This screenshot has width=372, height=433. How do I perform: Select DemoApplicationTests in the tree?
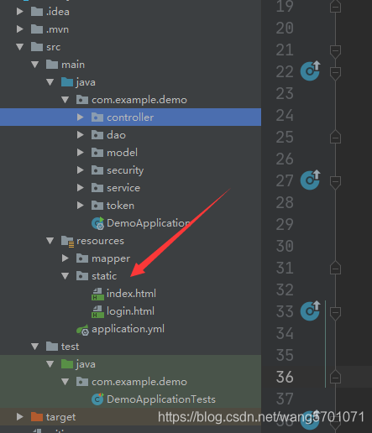[x=161, y=399]
